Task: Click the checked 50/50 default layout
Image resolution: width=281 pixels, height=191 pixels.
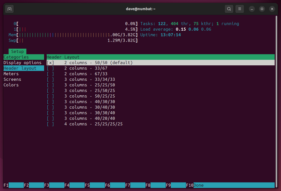Action: click(160, 63)
